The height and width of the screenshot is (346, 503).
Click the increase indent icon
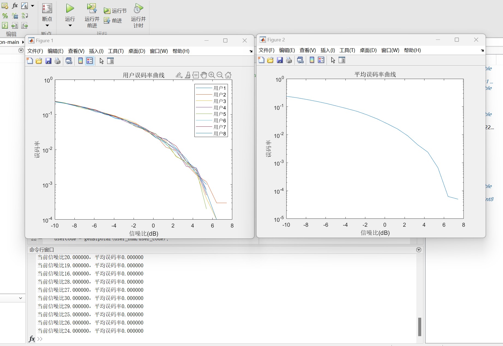pyautogui.click(x=15, y=26)
